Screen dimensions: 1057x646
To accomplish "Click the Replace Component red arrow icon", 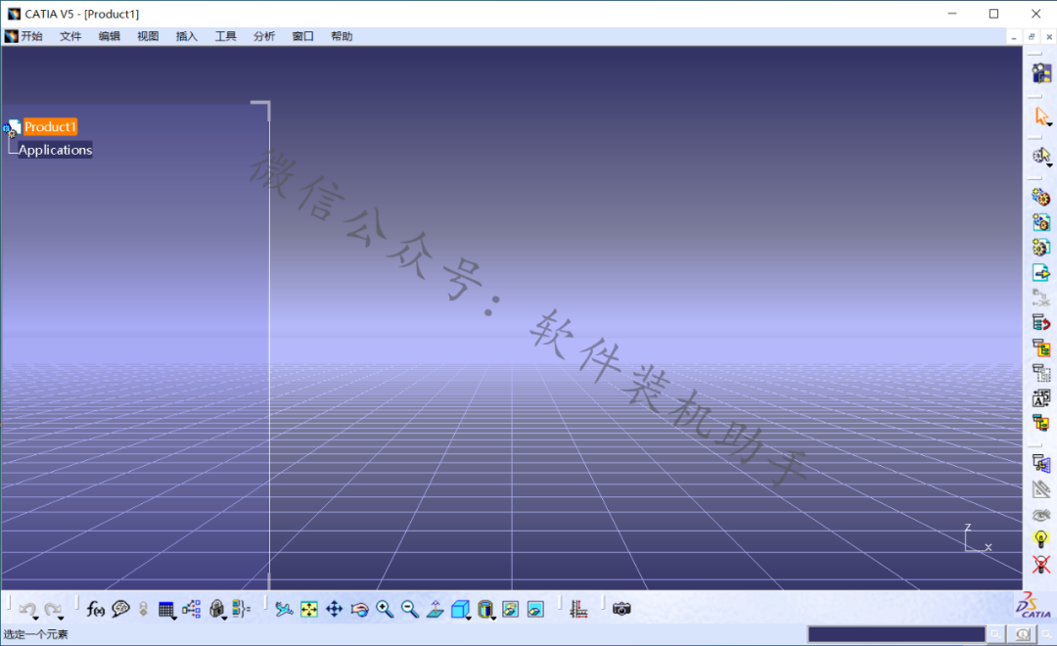I will pos(1040,323).
